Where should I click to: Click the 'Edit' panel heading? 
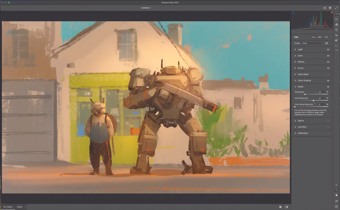pyautogui.click(x=296, y=37)
